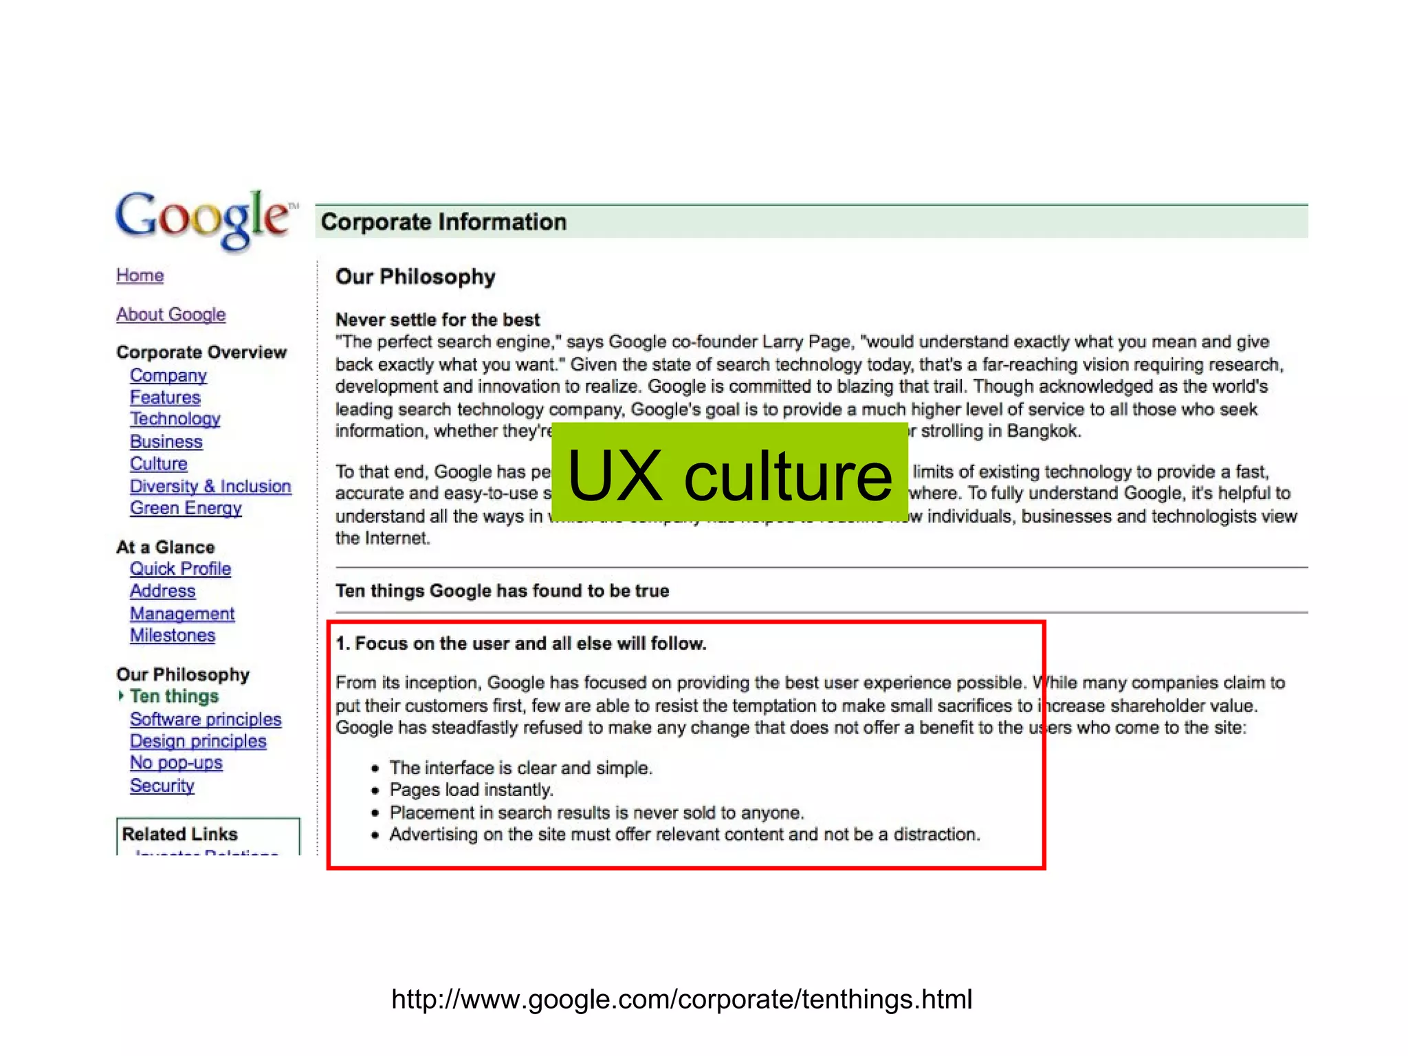The width and height of the screenshot is (1408, 1056).
Task: Open the Security link
Action: [162, 786]
